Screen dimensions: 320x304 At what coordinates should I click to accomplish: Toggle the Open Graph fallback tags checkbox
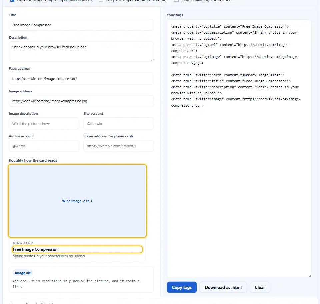tap(12, 0)
